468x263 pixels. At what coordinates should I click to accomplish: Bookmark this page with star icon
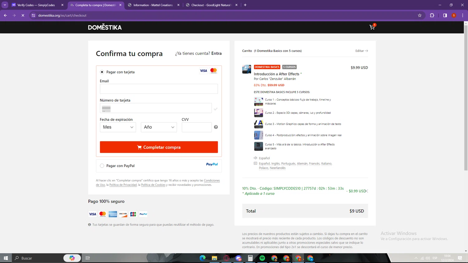point(420,15)
